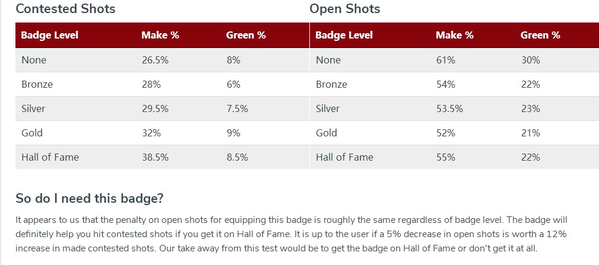
Task: Click 'So do I need this badge?' heading
Action: tap(90, 198)
